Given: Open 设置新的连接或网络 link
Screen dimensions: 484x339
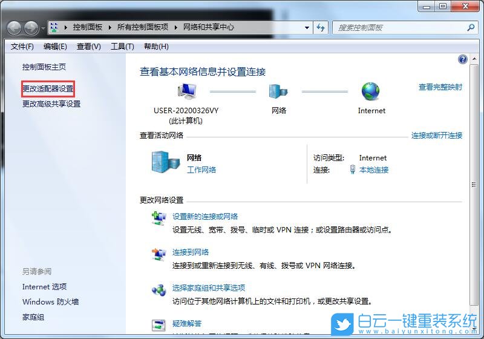Looking at the screenshot, I should (205, 217).
